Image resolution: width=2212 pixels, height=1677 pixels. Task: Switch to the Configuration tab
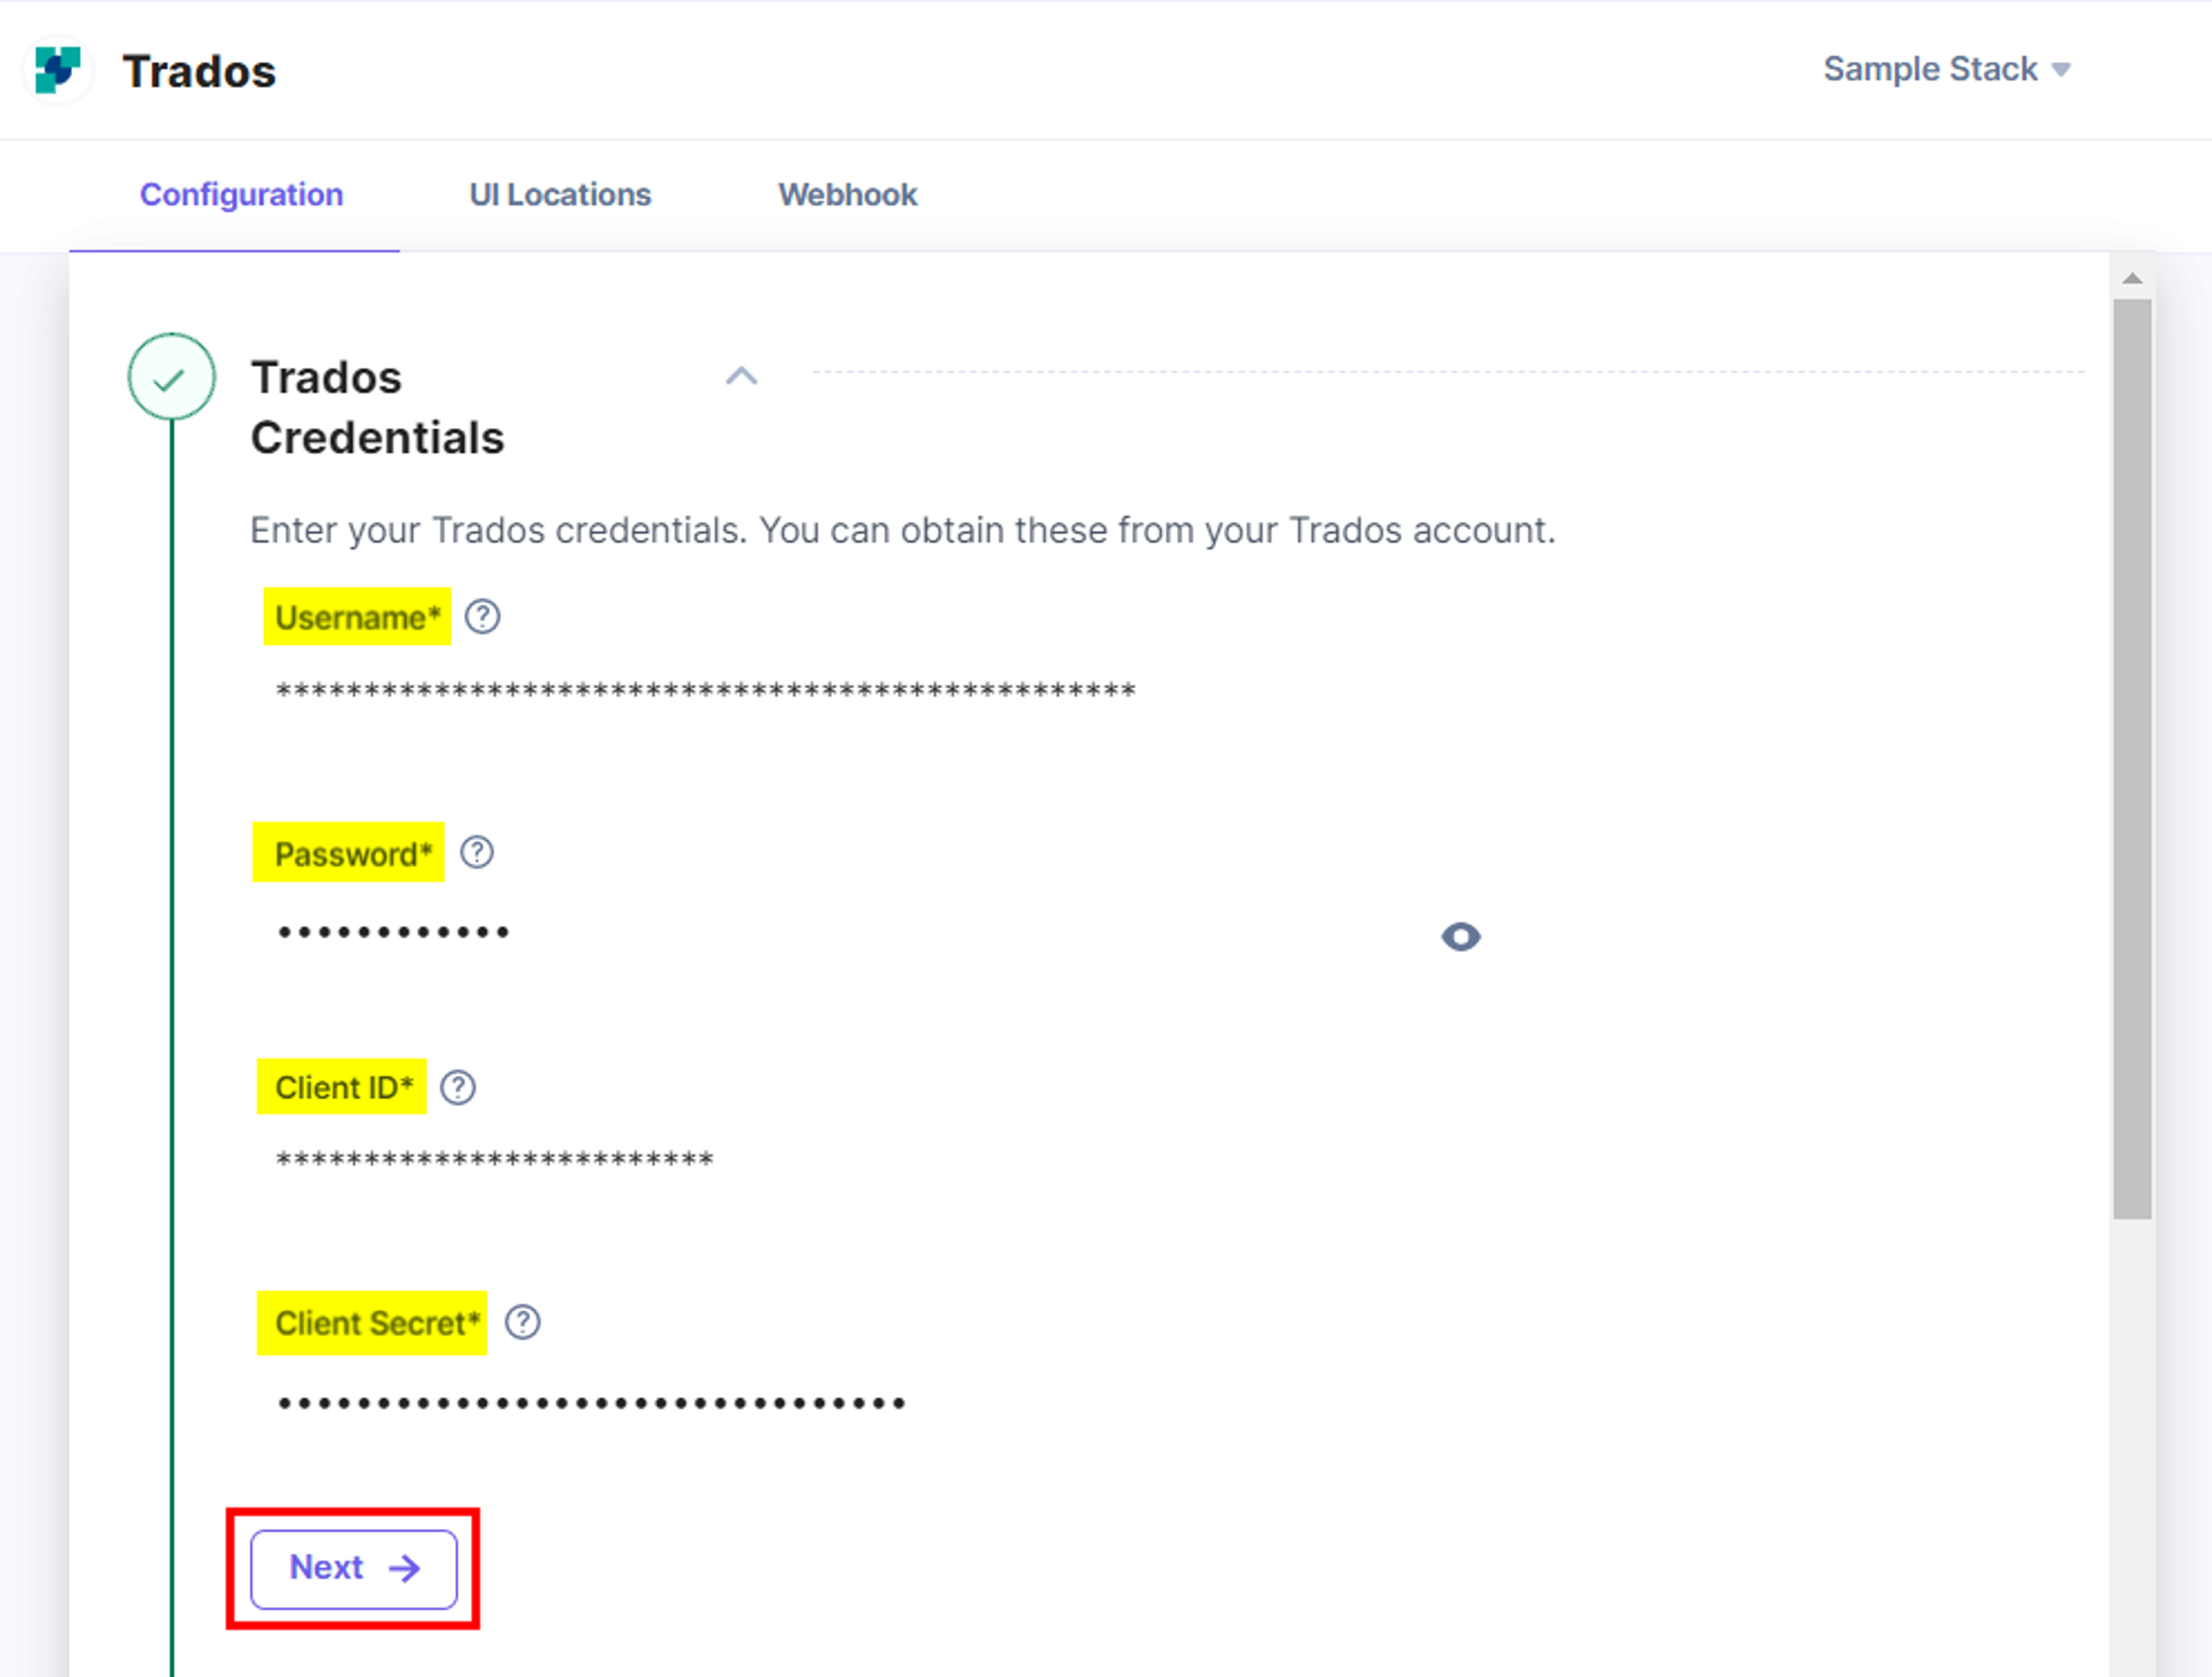[x=241, y=194]
